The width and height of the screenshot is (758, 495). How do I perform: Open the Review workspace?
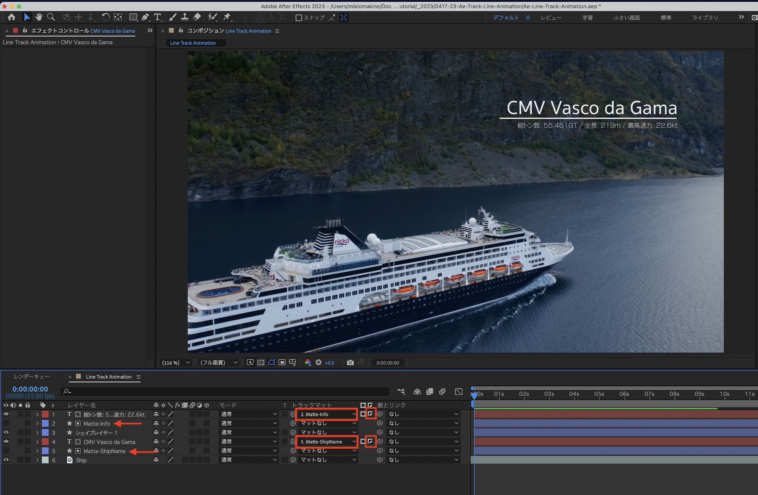click(x=551, y=17)
